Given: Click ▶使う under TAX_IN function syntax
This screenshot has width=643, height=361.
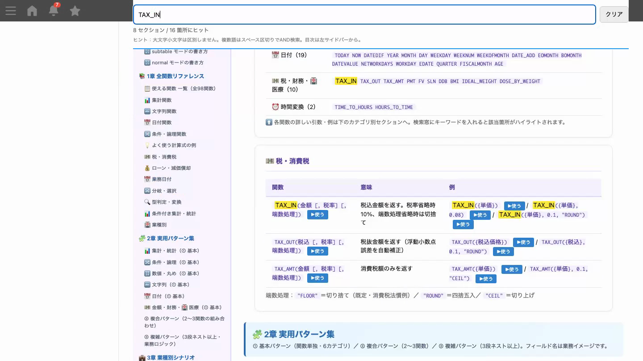Looking at the screenshot, I should tap(317, 215).
